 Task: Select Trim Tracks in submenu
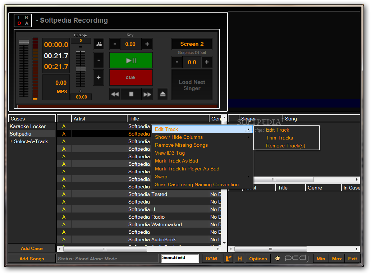click(x=287, y=138)
